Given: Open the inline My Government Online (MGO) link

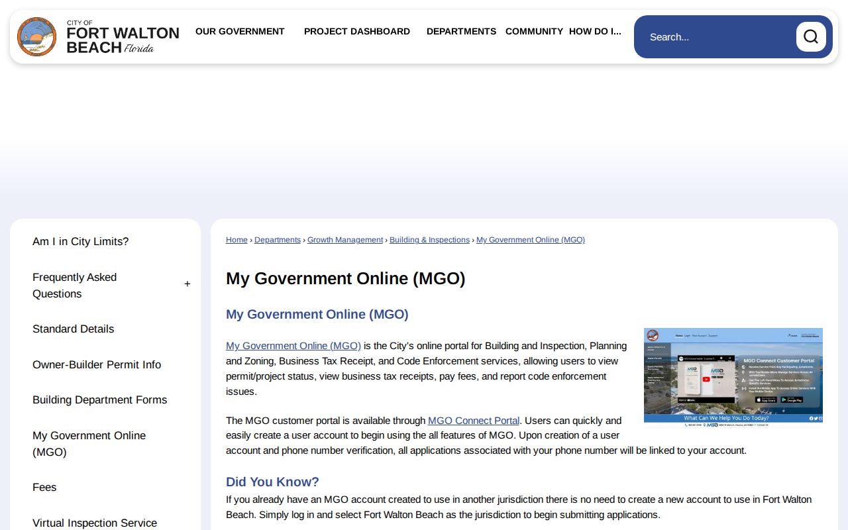Looking at the screenshot, I should 293,346.
